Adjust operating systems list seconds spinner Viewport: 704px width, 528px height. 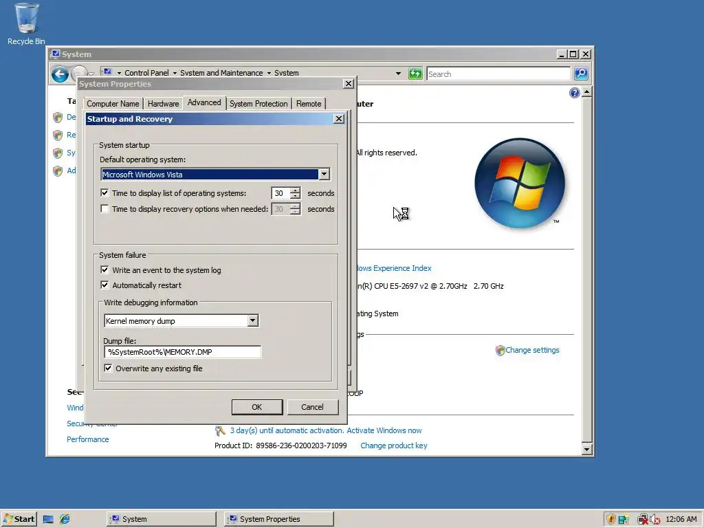tap(295, 193)
